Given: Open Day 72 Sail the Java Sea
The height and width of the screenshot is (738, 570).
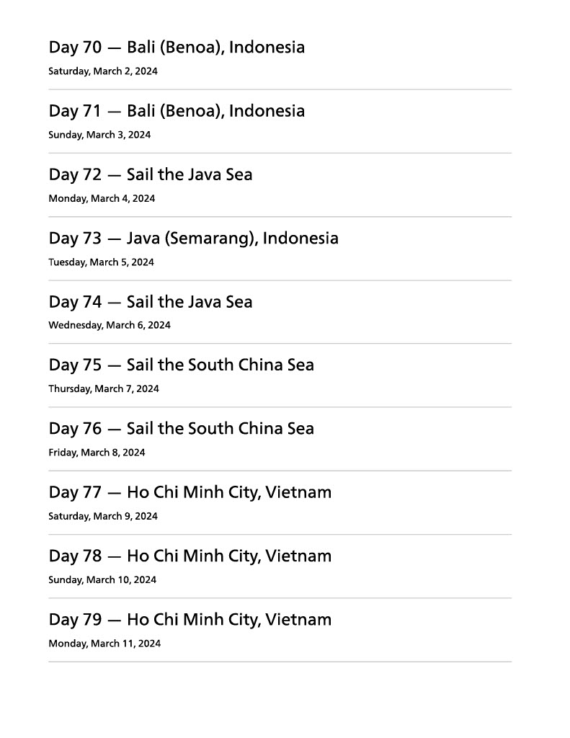Looking at the screenshot, I should tap(151, 174).
